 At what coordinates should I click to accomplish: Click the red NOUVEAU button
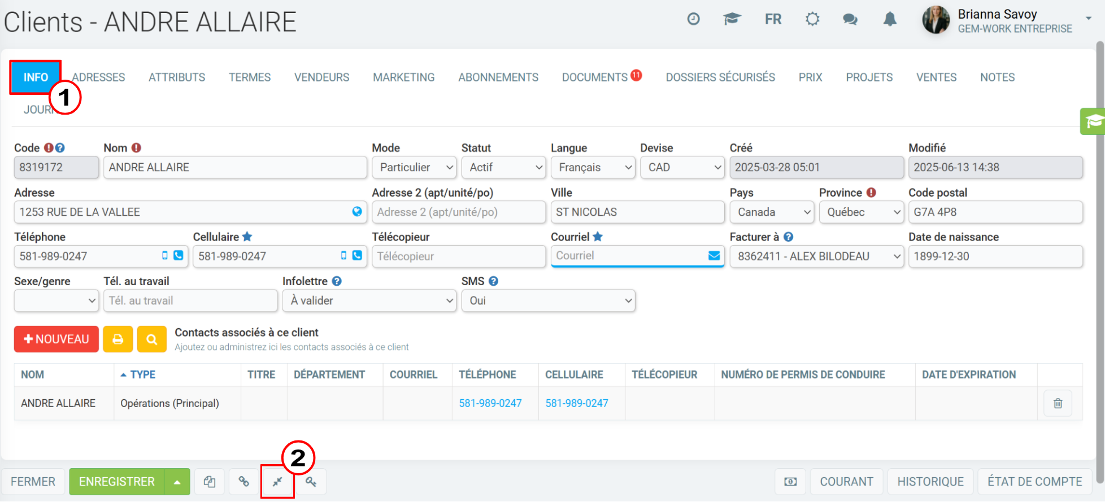tap(56, 339)
